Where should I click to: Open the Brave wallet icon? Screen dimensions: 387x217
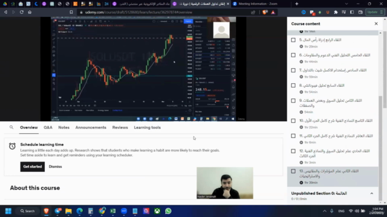[x=360, y=12]
